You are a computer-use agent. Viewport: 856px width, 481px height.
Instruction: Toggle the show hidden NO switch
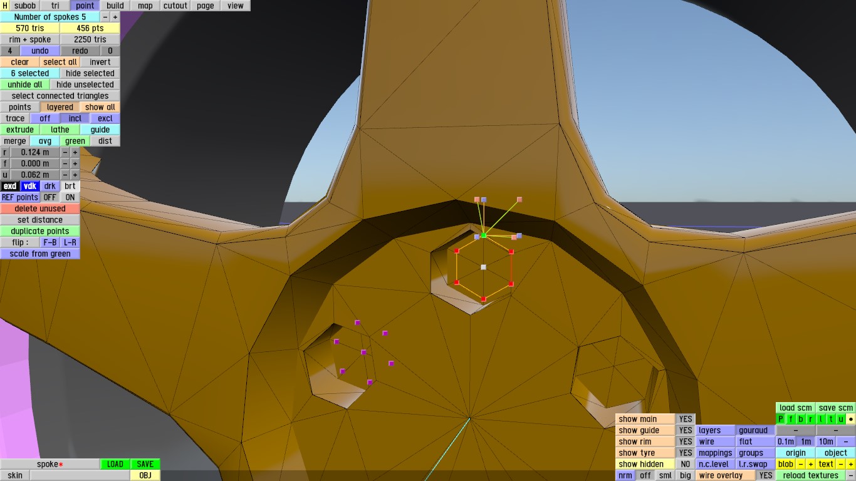coord(686,464)
